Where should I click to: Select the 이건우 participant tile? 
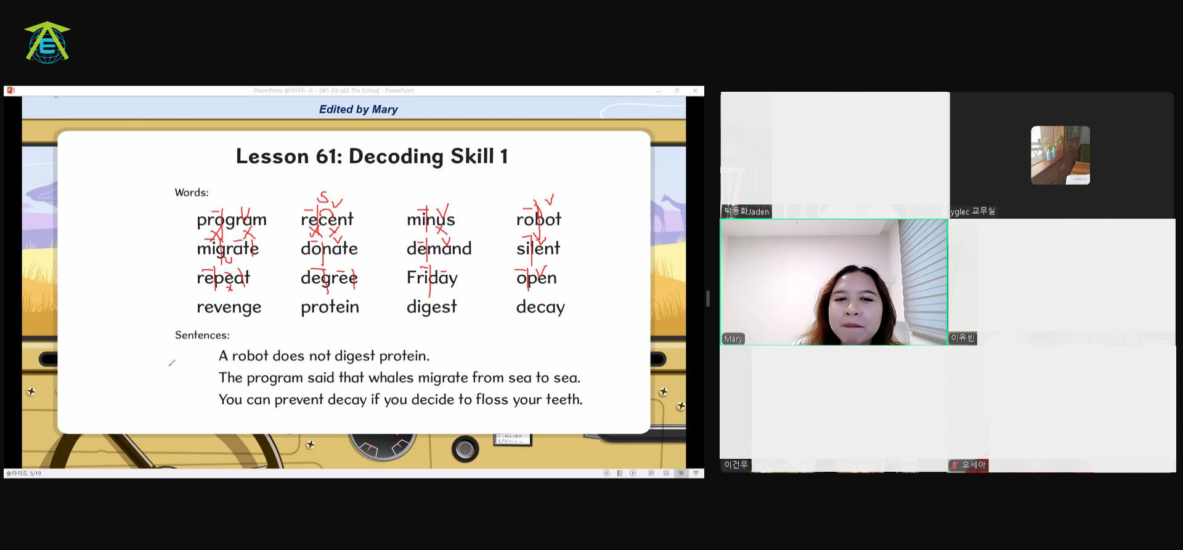(x=834, y=409)
